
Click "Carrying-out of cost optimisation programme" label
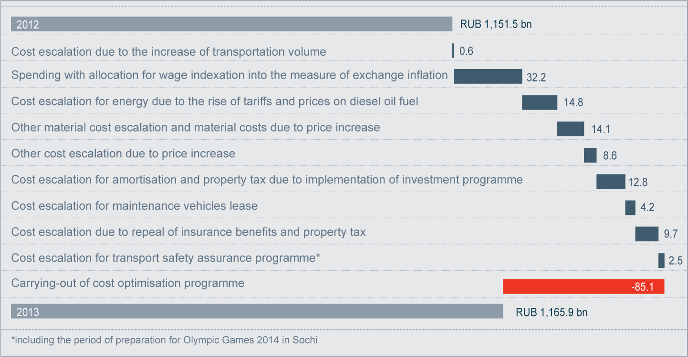click(x=128, y=283)
